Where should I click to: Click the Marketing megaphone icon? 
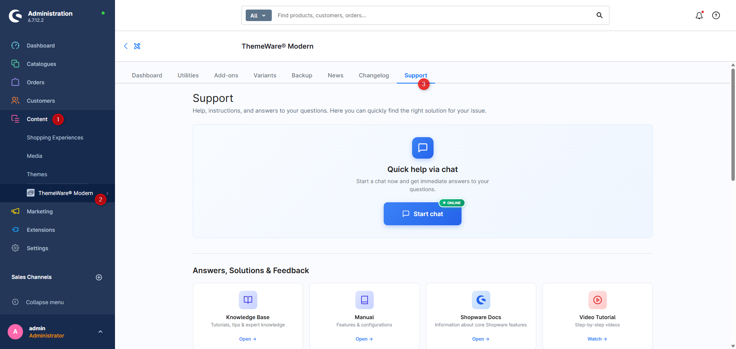point(15,211)
